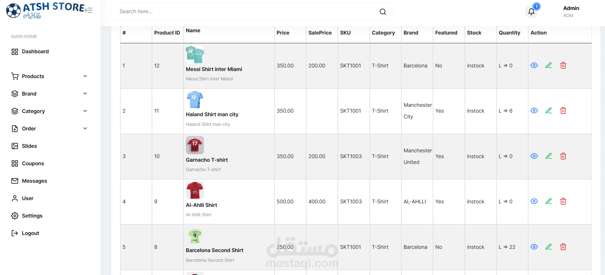View Haland Shirt man city eye icon
The height and width of the screenshot is (275, 605).
[534, 111]
